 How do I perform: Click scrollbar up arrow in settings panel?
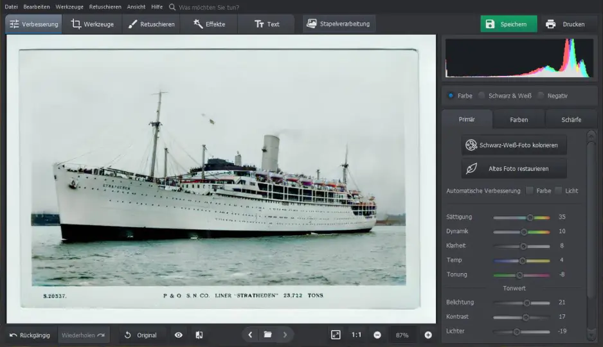click(x=591, y=136)
